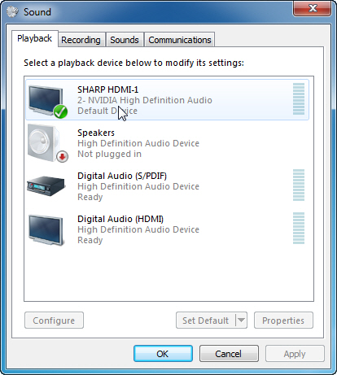This screenshot has height=375, width=337.
Task: Open the Sounds tab
Action: pos(125,40)
